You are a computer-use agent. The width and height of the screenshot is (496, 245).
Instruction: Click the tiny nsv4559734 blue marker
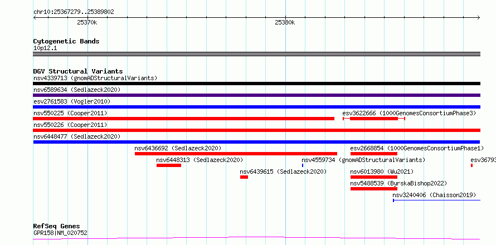(x=303, y=165)
